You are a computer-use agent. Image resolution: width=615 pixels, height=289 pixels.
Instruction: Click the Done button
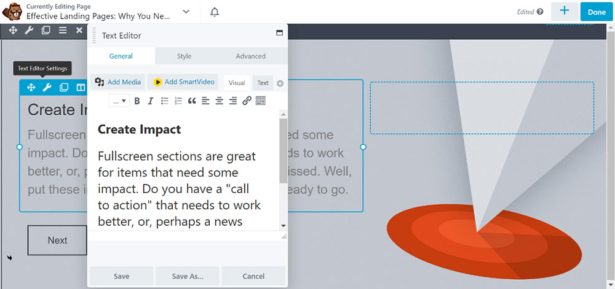click(597, 12)
